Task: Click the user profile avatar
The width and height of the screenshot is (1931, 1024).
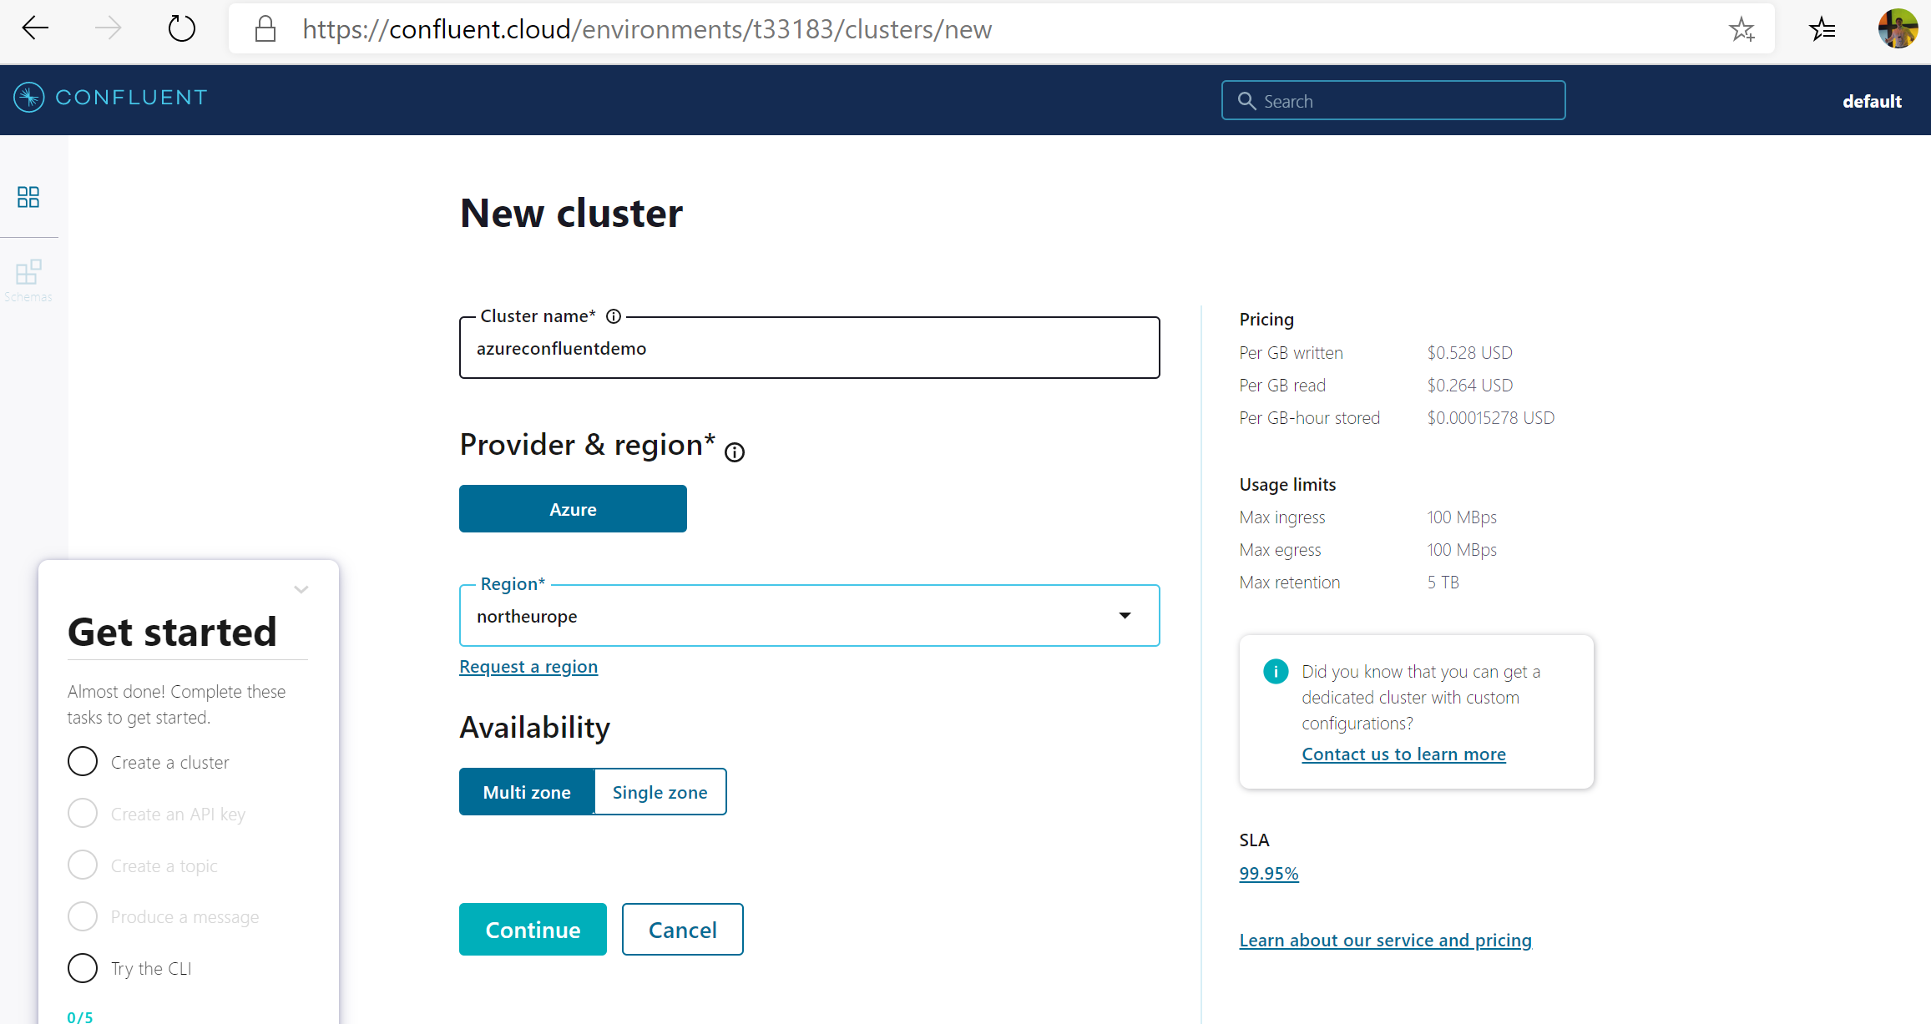Action: (1898, 29)
